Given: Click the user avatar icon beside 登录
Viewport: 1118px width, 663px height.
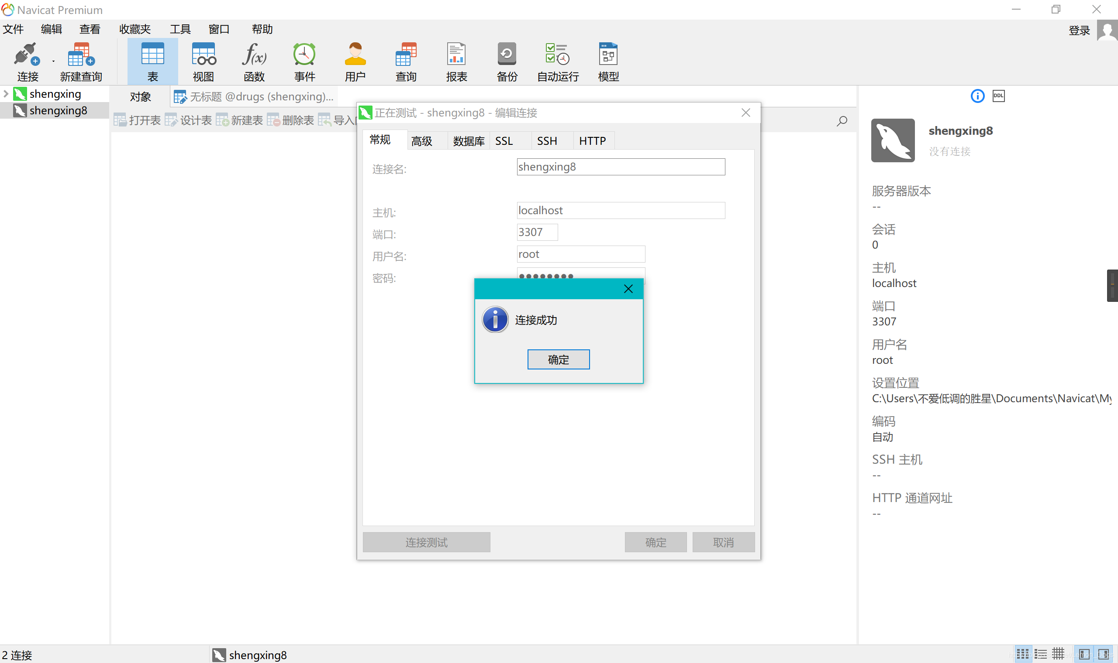Looking at the screenshot, I should 1107,31.
